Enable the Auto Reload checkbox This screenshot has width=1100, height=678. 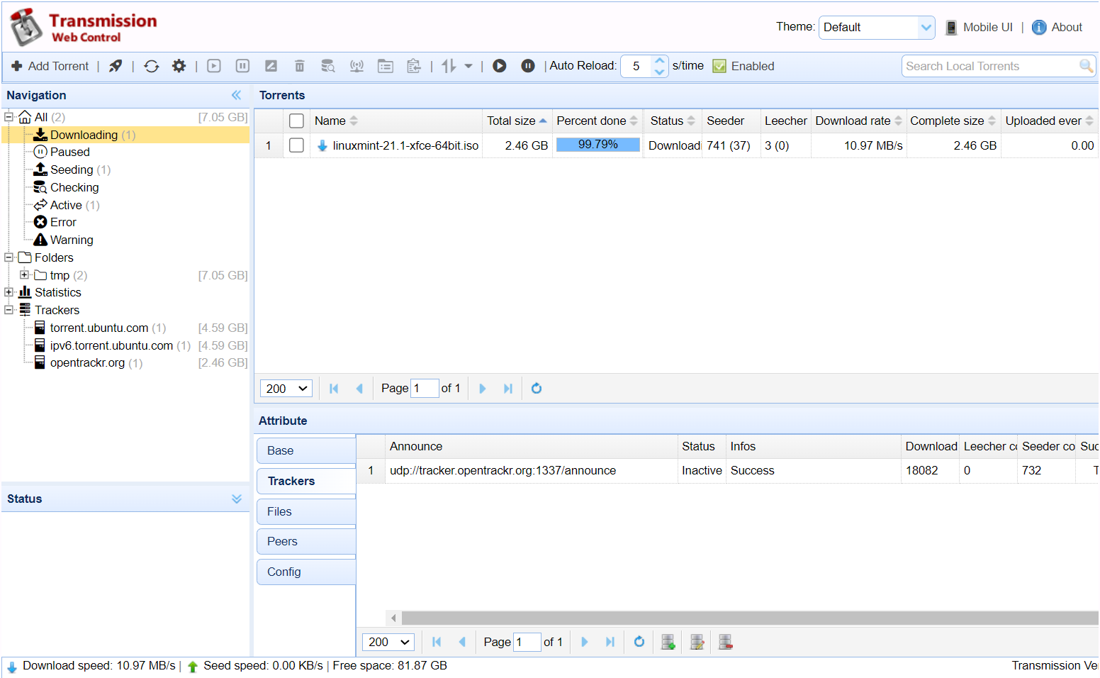(x=719, y=66)
